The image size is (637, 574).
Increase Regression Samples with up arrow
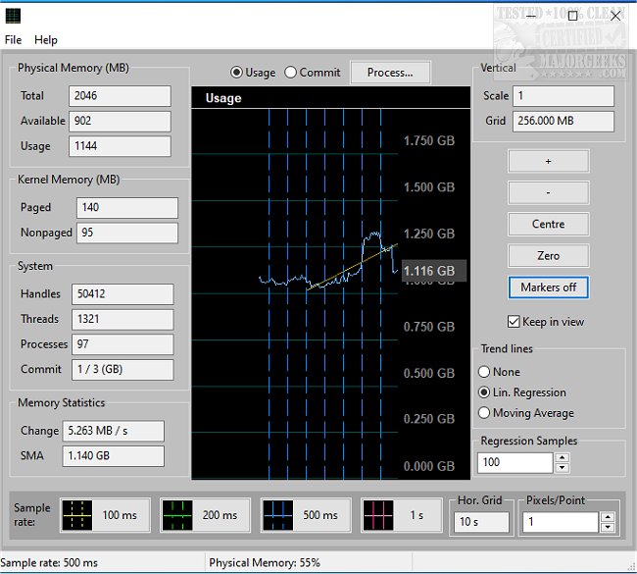(563, 457)
